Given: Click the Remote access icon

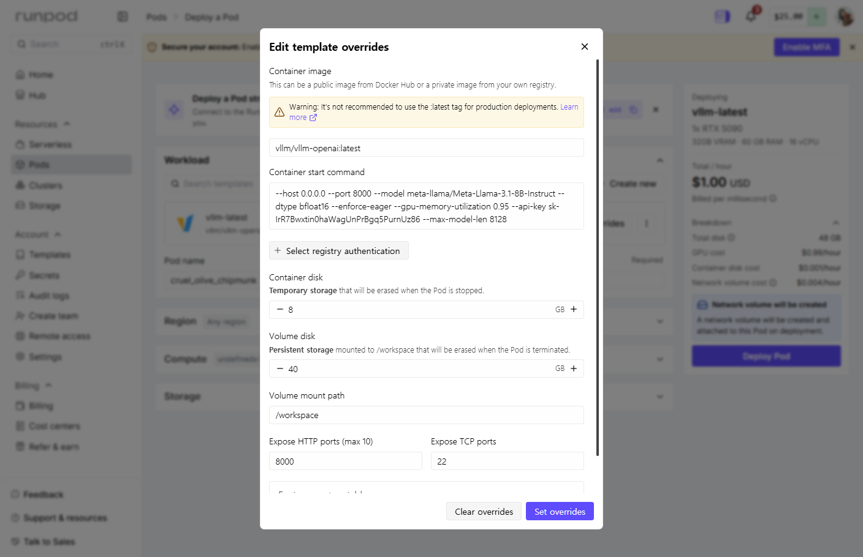Looking at the screenshot, I should 20,336.
